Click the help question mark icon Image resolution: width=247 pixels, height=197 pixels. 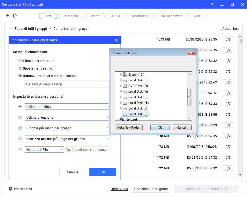[212, 4]
